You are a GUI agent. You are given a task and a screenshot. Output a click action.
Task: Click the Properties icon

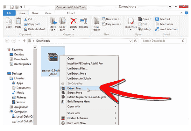(x=131, y=21)
